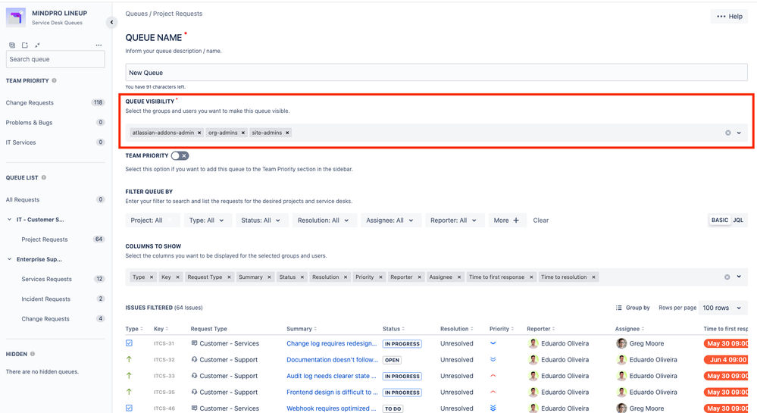Viewport: 757px width, 413px height.
Task: Go to Queues in the breadcrumb
Action: 136,14
